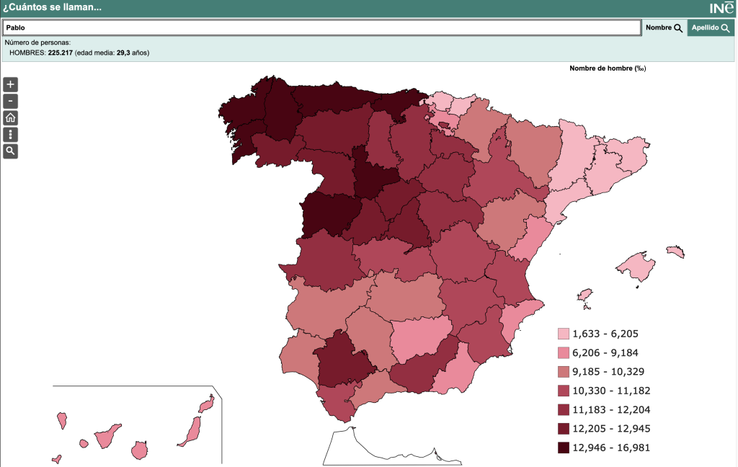Select the 9,185 - 10,329 legend swatch
This screenshot has width=738, height=467.
pyautogui.click(x=564, y=372)
